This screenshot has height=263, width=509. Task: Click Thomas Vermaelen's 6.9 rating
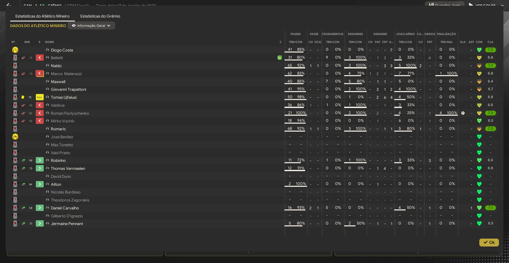point(490,168)
